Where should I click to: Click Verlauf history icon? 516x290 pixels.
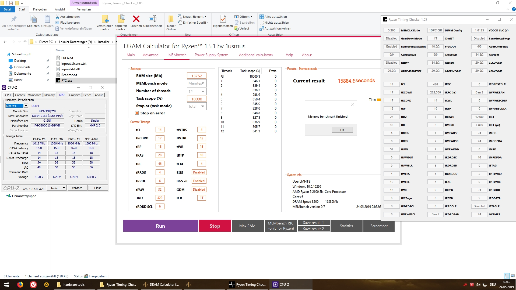click(237, 28)
